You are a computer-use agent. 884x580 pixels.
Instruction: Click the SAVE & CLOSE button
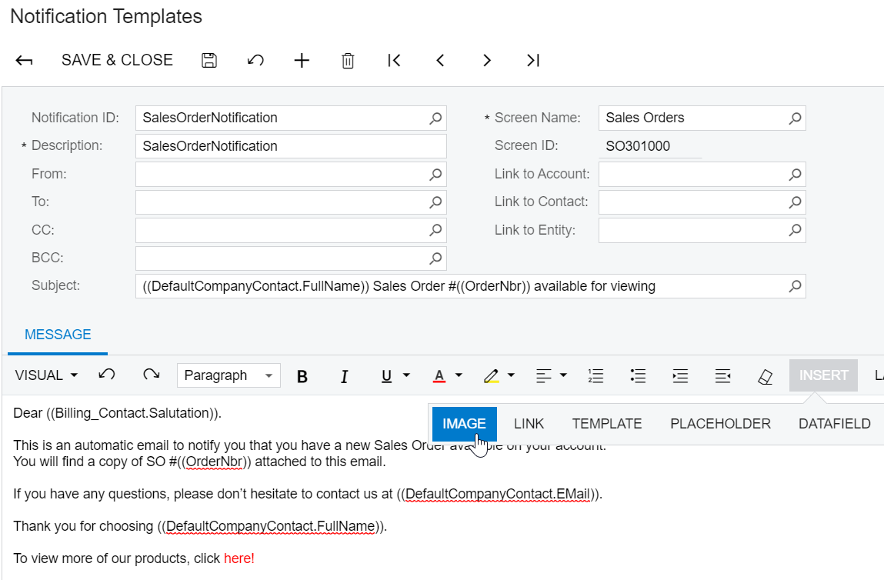(117, 60)
